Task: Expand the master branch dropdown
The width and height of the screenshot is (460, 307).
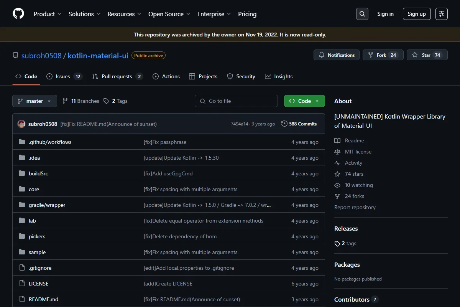Action: coord(34,101)
